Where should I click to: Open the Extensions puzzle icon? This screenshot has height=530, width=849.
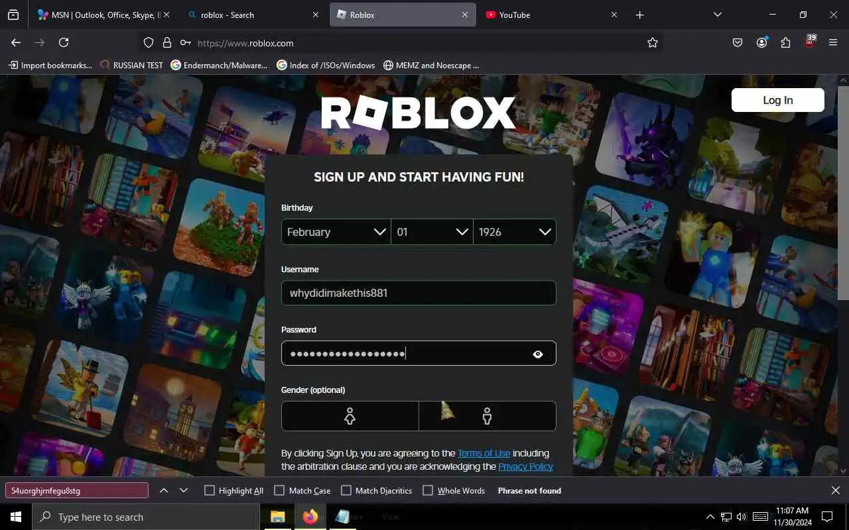point(785,42)
